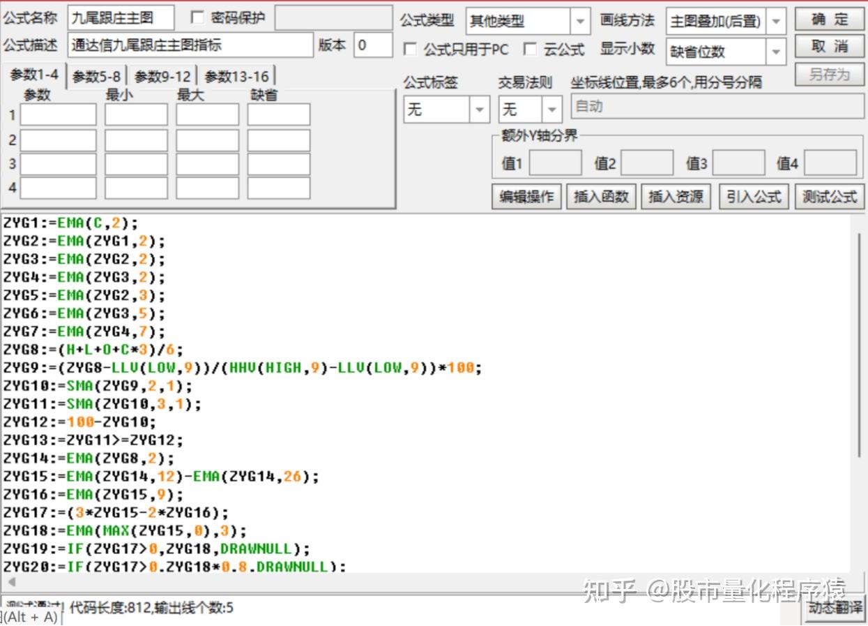Toggle the 云公式 checkbox
Screen dimensions: 868x626
click(530, 50)
